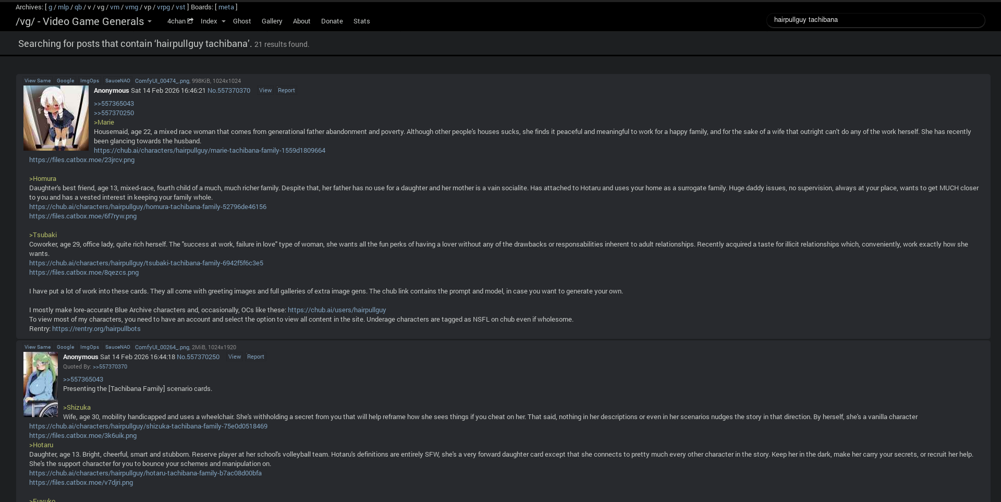Select the '>Tsubaki' greentext line
This screenshot has width=1001, height=502.
[x=43, y=235]
